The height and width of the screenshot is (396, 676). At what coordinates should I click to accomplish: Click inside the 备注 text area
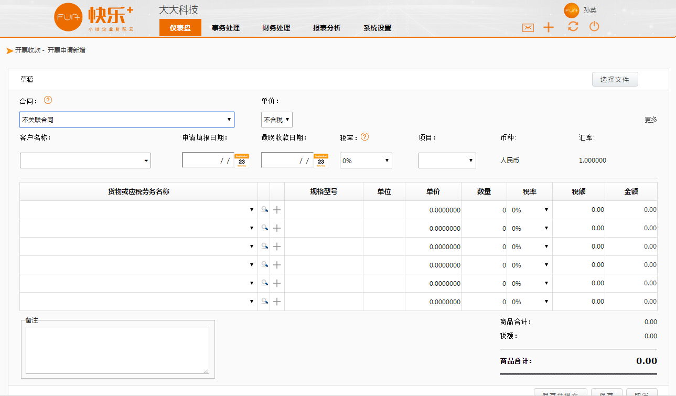(x=117, y=350)
